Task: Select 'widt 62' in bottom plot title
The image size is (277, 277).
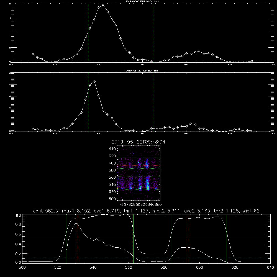Action: click(251, 211)
